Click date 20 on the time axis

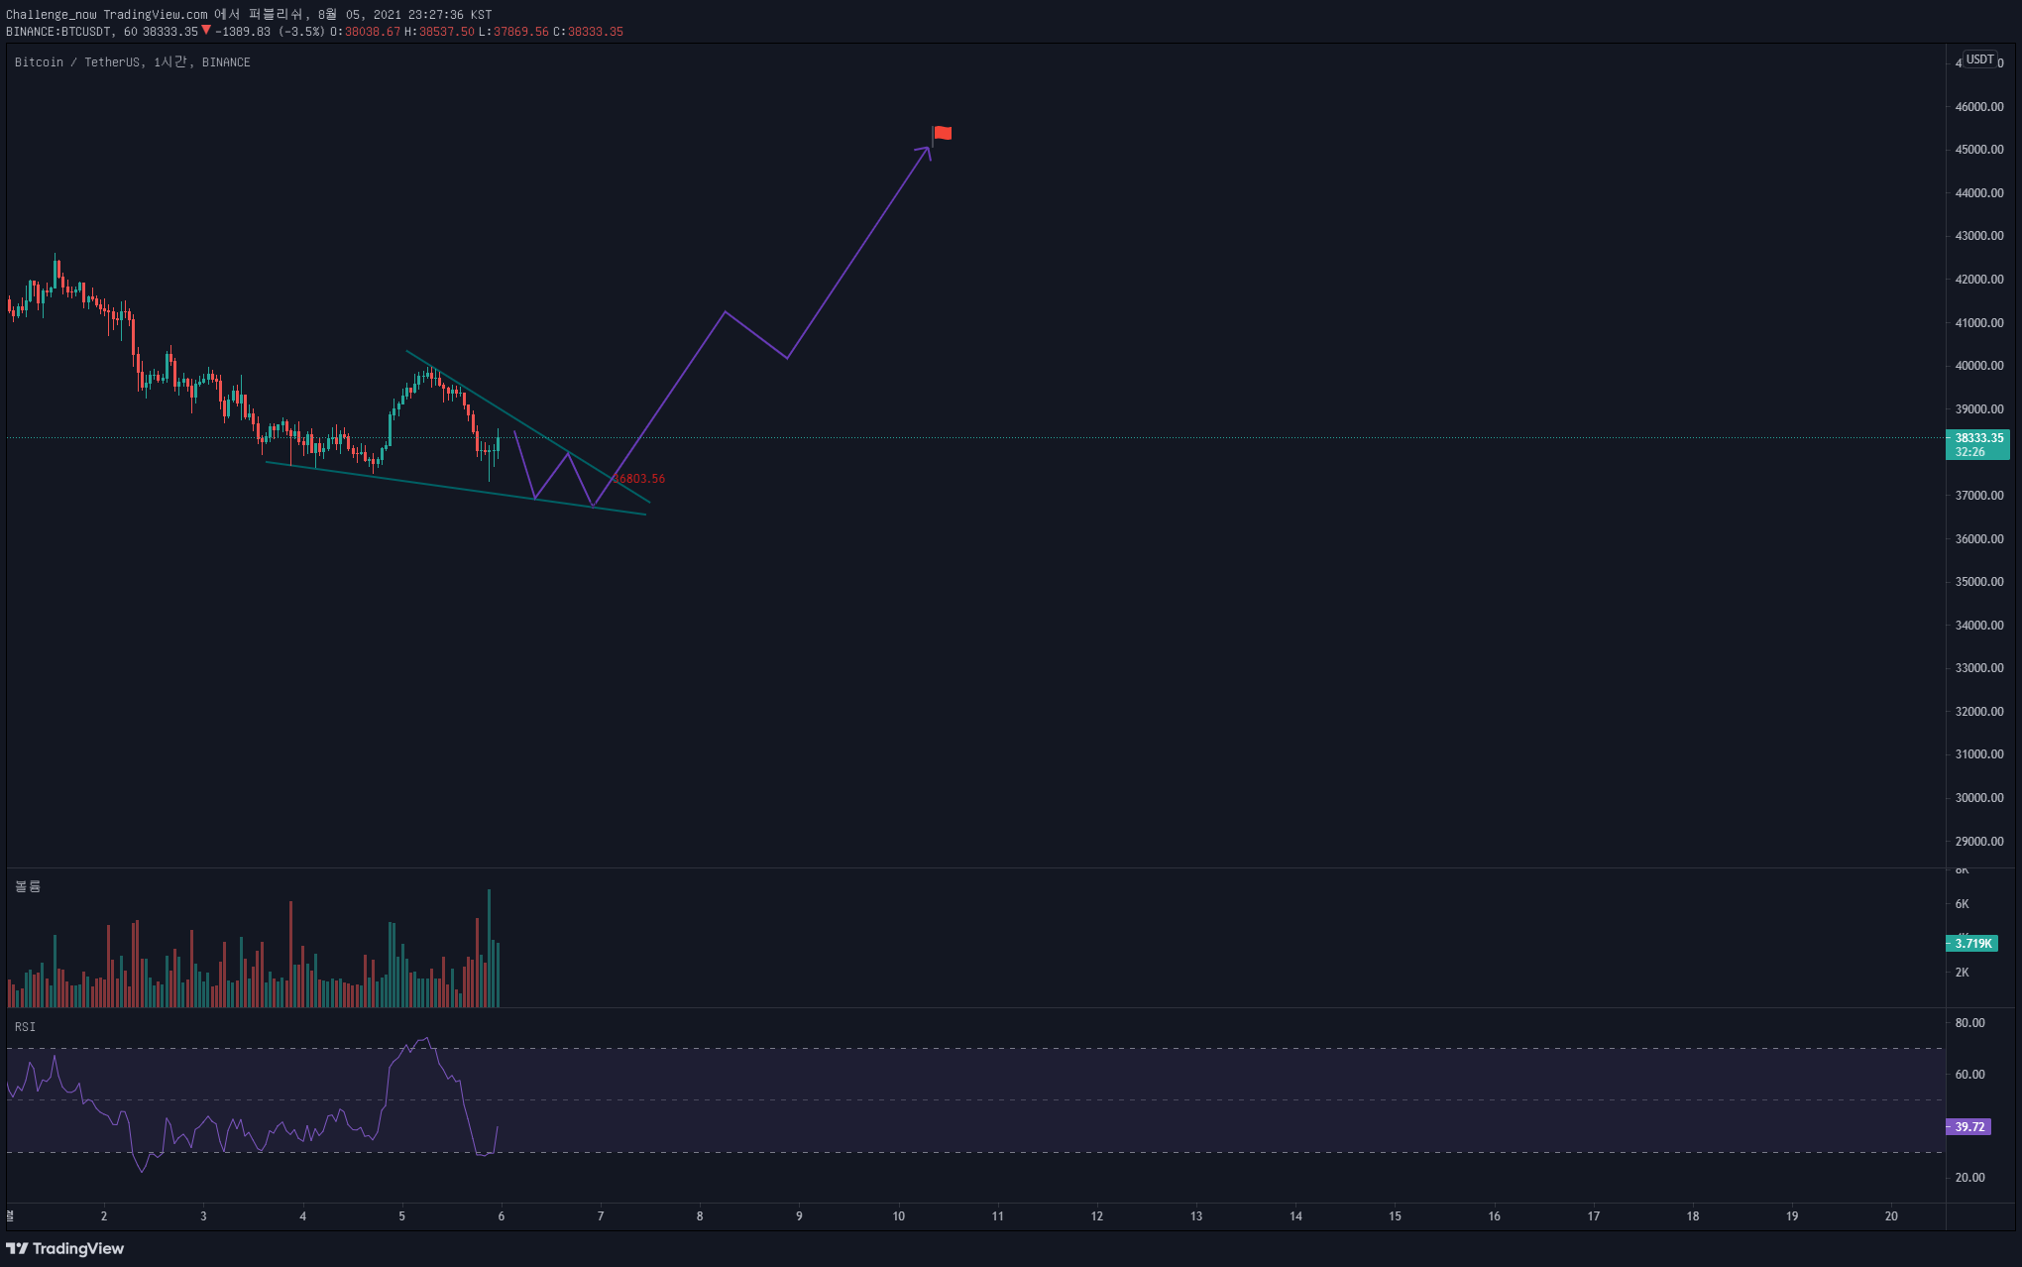pyautogui.click(x=1892, y=1216)
